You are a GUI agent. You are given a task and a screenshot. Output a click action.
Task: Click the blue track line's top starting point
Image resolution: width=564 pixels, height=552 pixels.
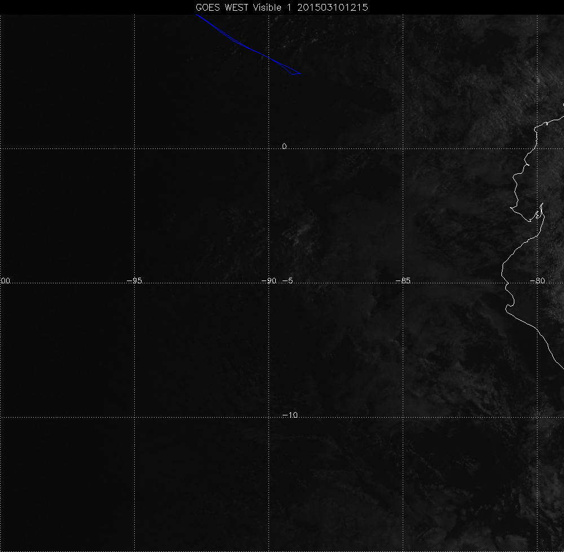(x=196, y=15)
